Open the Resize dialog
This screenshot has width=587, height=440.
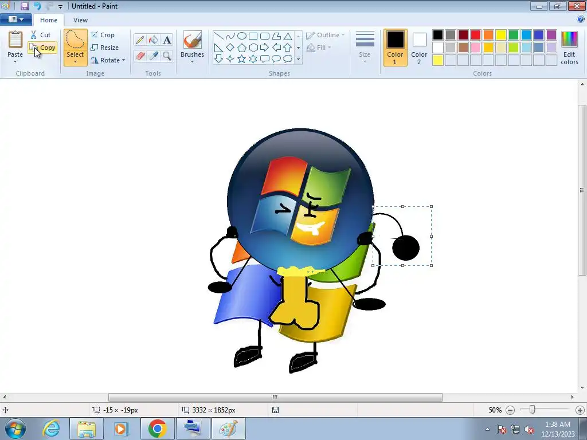(x=104, y=48)
